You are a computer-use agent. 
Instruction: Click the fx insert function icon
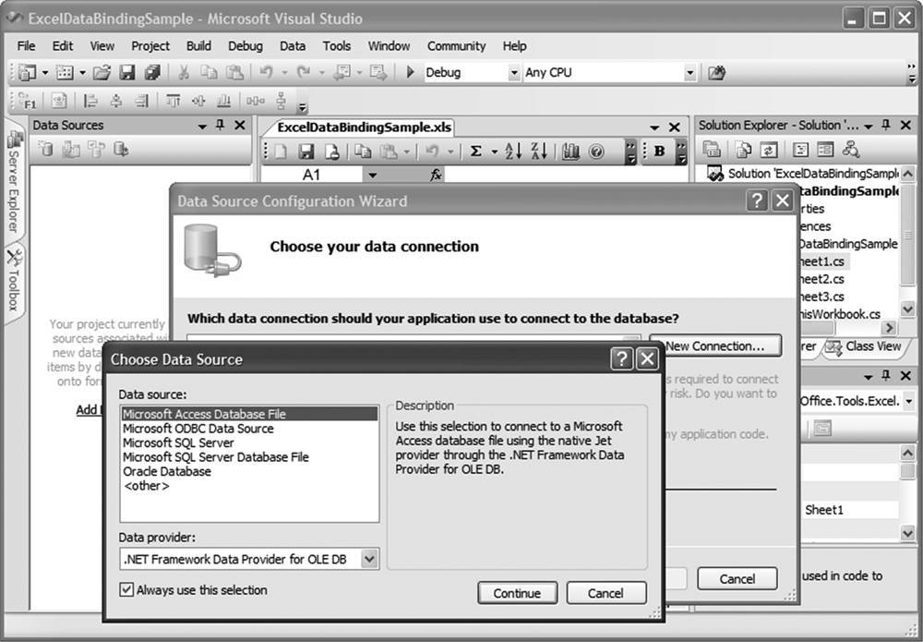(436, 175)
